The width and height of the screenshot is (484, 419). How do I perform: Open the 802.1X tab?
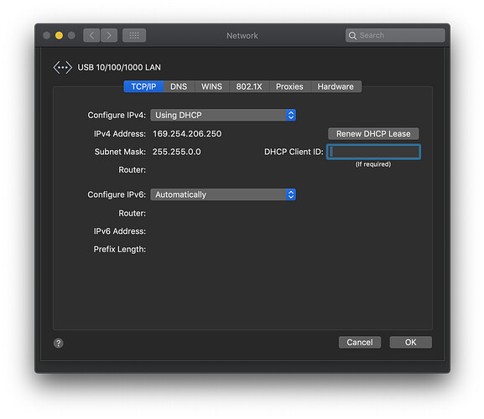pyautogui.click(x=249, y=86)
